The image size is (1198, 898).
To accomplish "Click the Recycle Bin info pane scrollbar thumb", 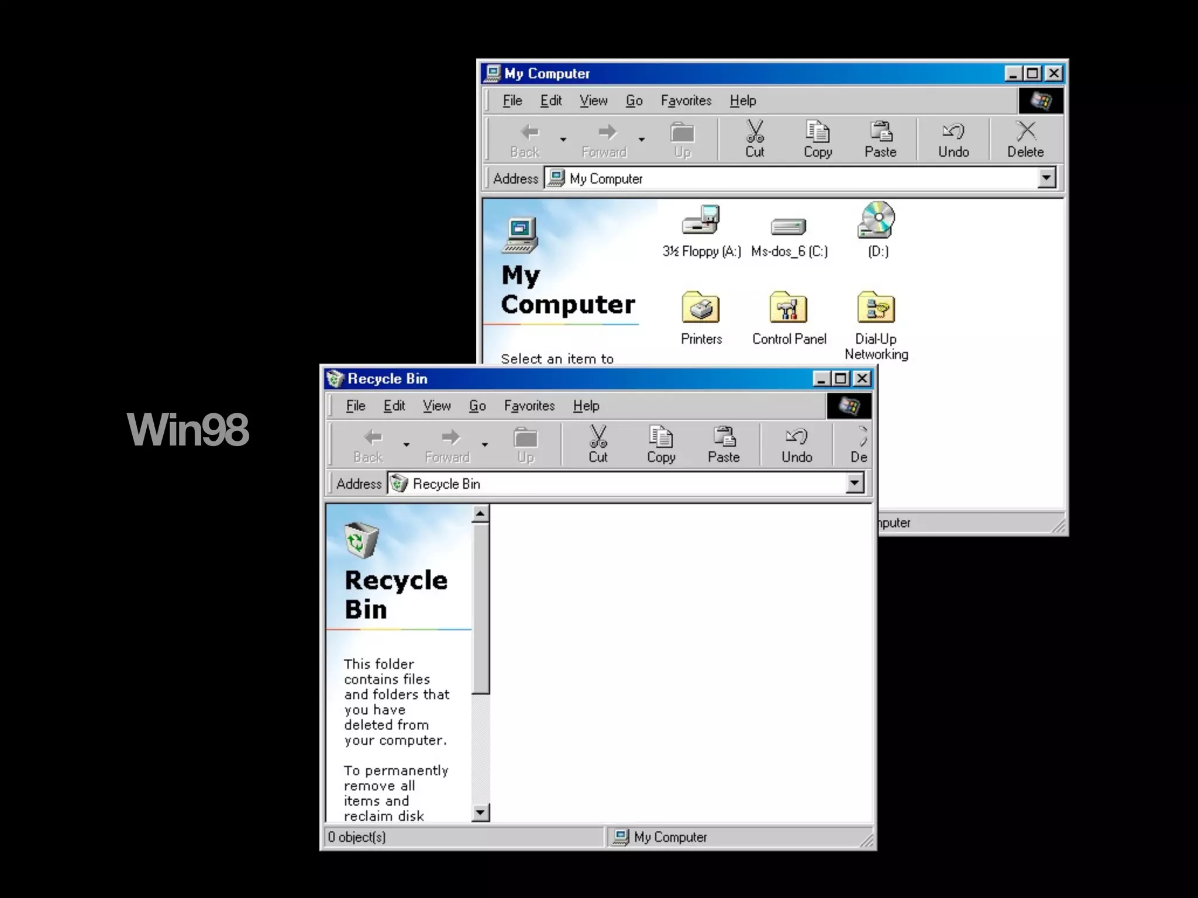I will [x=480, y=609].
